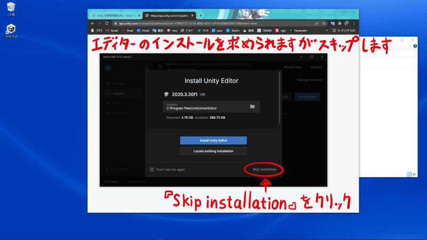This screenshot has width=427, height=240.
Task: Open Unity Hub preferences gear icon
Action: pyautogui.click(x=146, y=68)
